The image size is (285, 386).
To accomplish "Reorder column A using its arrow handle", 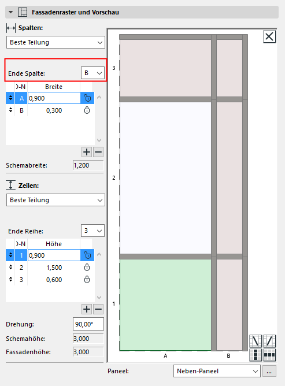I will tap(10, 98).
